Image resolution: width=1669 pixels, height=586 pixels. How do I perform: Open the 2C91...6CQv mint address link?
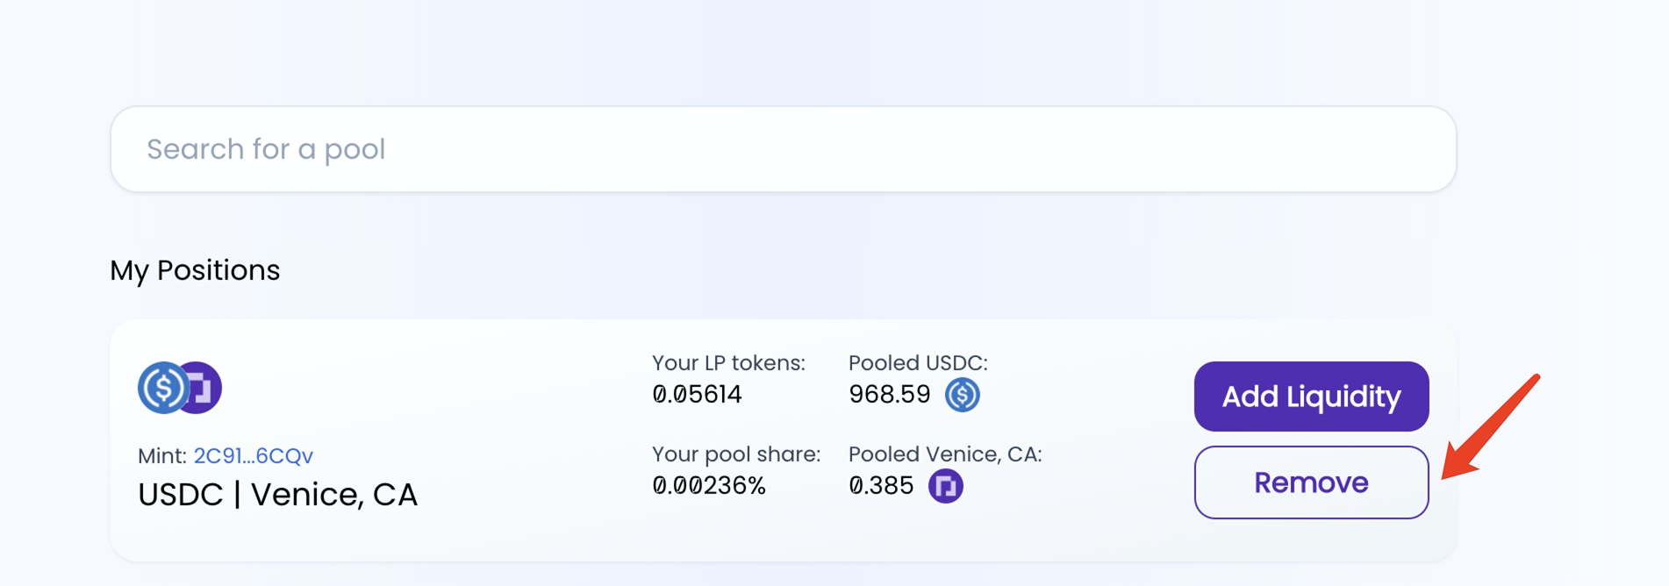pos(253,456)
